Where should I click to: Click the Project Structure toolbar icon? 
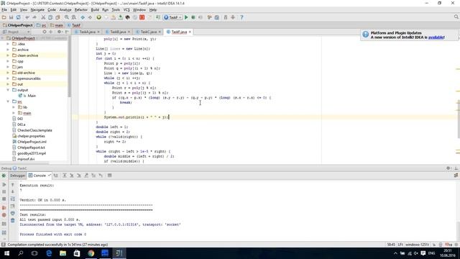tap(217, 17)
